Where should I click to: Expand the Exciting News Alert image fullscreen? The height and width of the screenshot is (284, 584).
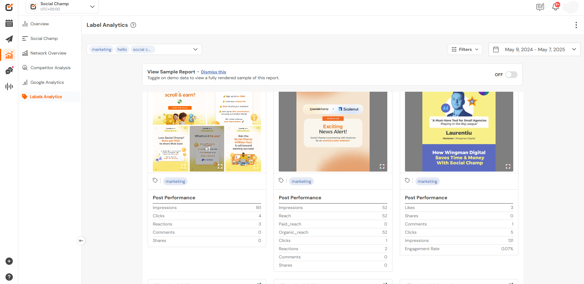point(382,166)
